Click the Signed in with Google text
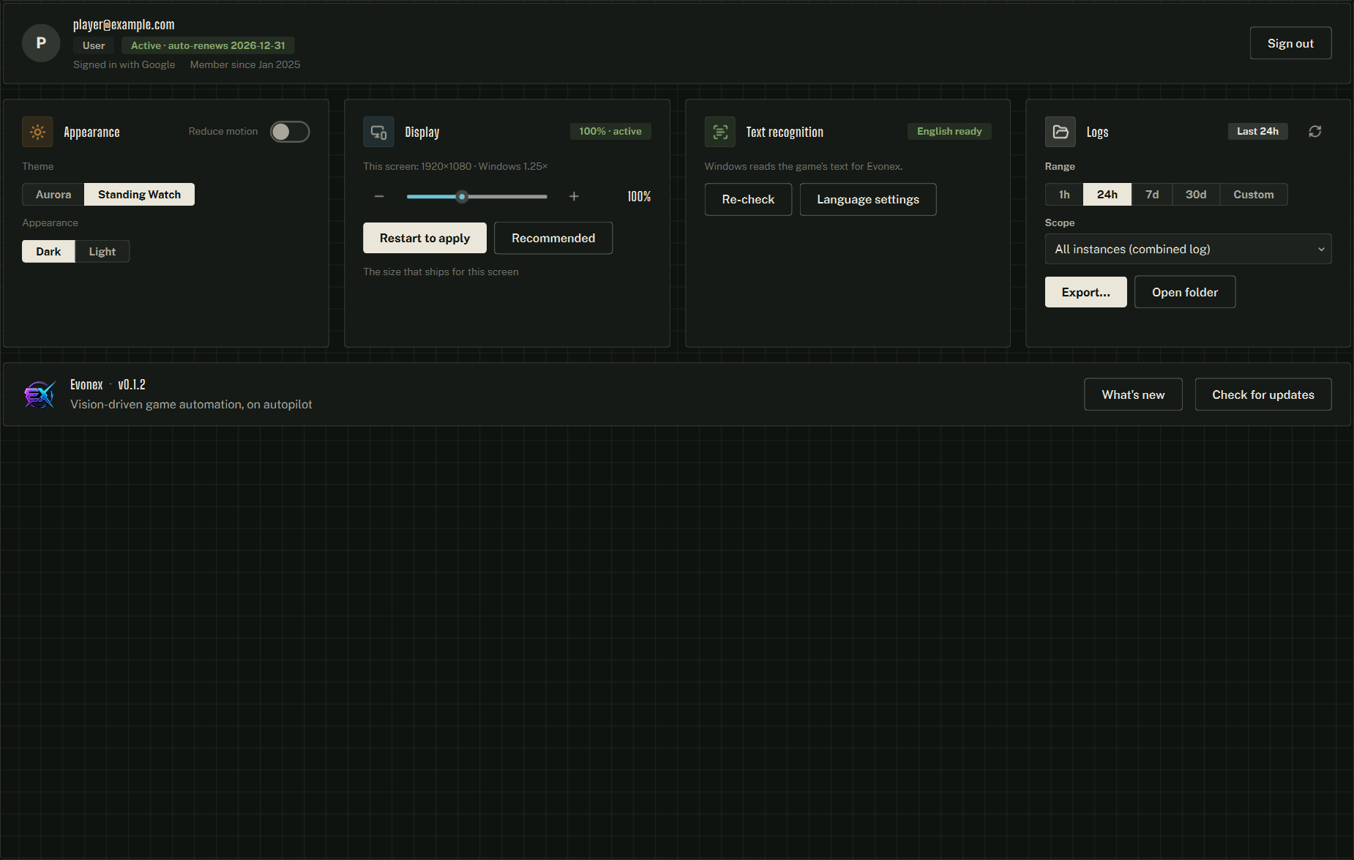The image size is (1354, 860). [124, 64]
